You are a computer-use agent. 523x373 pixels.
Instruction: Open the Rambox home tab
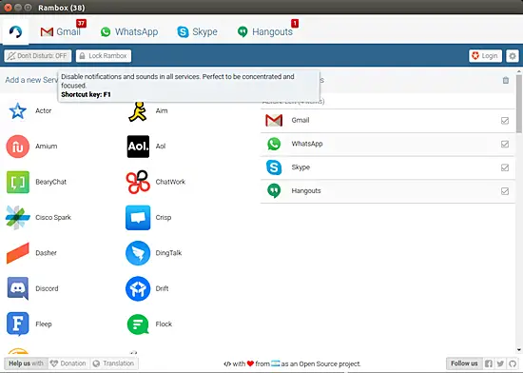click(15, 31)
